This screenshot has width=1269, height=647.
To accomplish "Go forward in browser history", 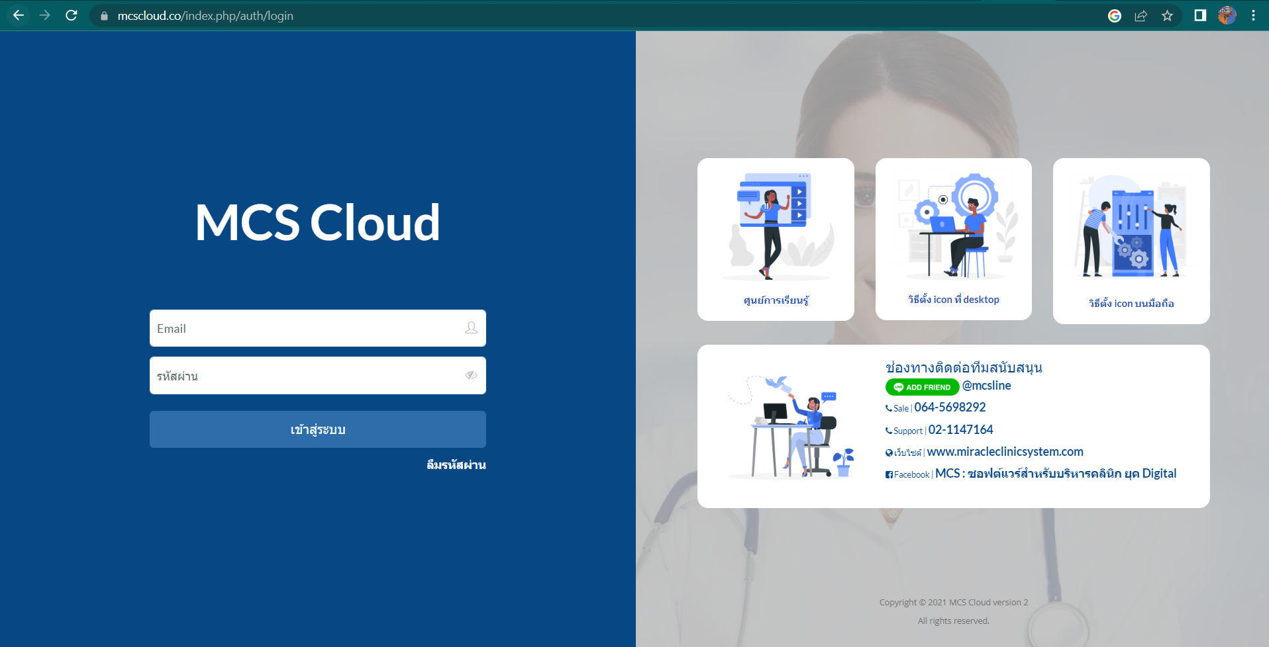I will pos(45,15).
